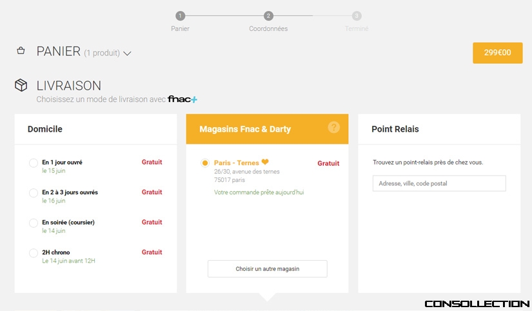The height and width of the screenshot is (311, 532).
Task: Click the delivery box icon beside LIVRAISON
Action: (21, 85)
